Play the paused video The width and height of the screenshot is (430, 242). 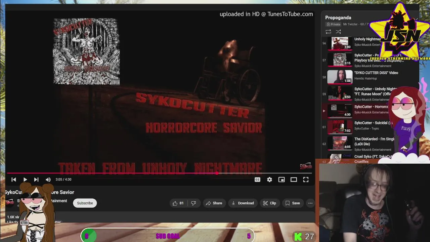click(25, 179)
